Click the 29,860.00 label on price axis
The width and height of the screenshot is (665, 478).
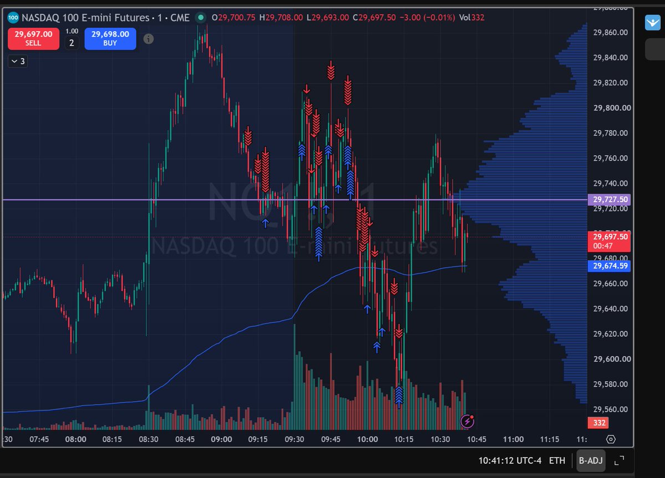tap(610, 32)
